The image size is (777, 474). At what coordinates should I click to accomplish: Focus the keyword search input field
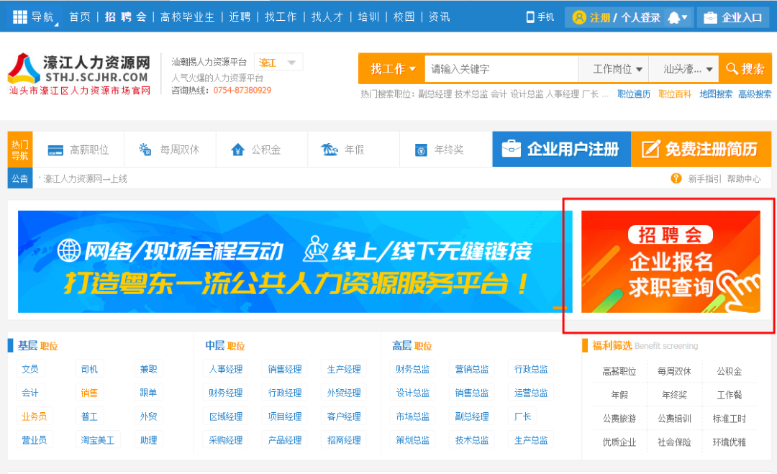point(501,69)
